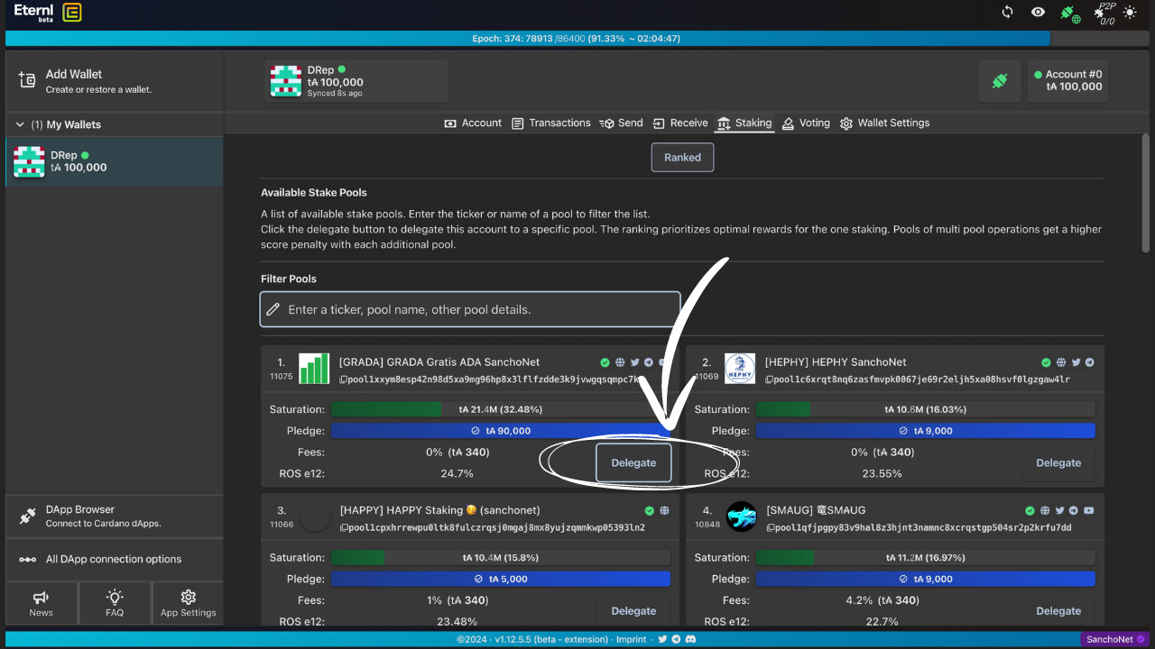Open All DApp connection options
1155x649 pixels.
pos(114,559)
